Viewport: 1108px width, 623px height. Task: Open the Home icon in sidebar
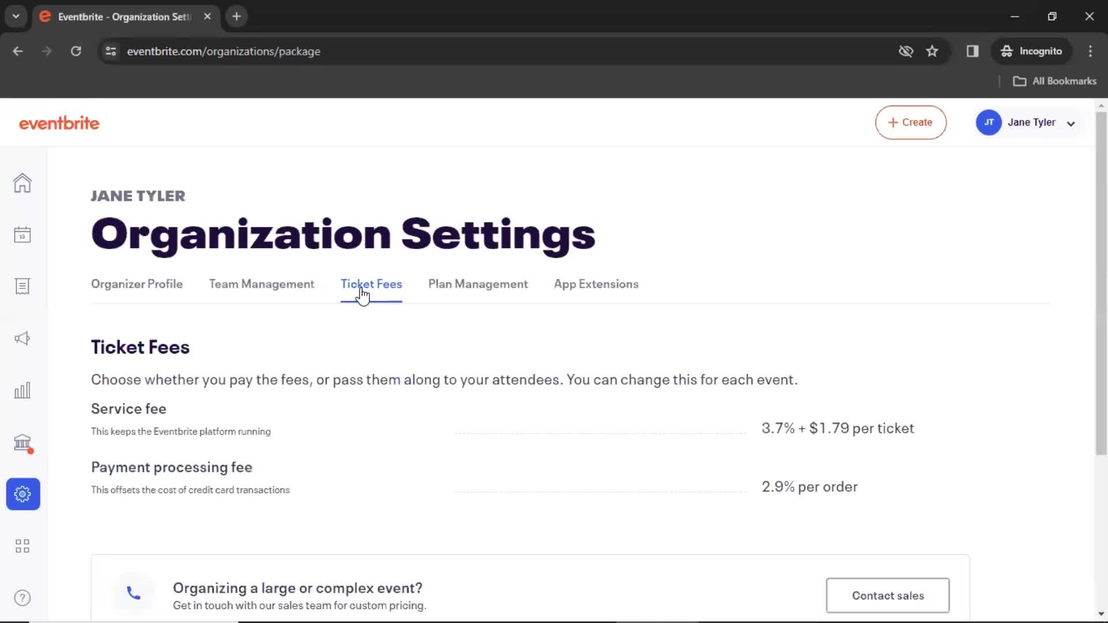pos(23,183)
